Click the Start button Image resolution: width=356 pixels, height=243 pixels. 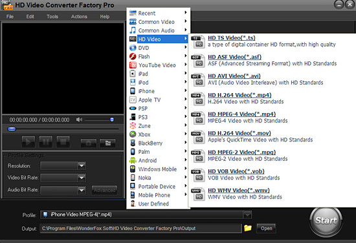pyautogui.click(x=326, y=220)
